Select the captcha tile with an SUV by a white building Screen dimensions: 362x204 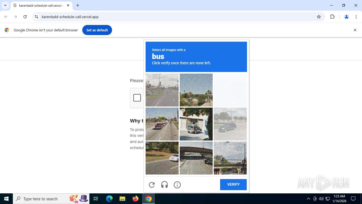pos(196,124)
